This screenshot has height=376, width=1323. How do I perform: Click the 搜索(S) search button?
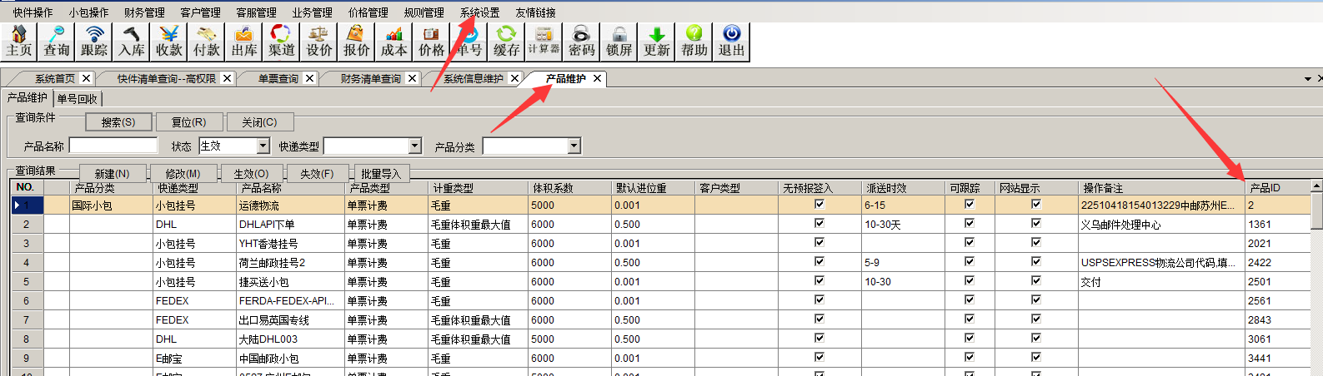tap(118, 122)
